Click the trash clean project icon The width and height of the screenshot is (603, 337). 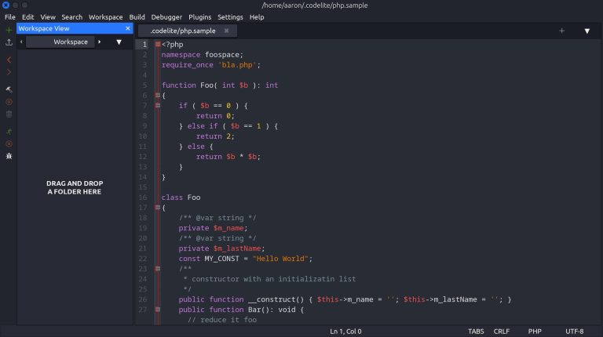(9, 114)
